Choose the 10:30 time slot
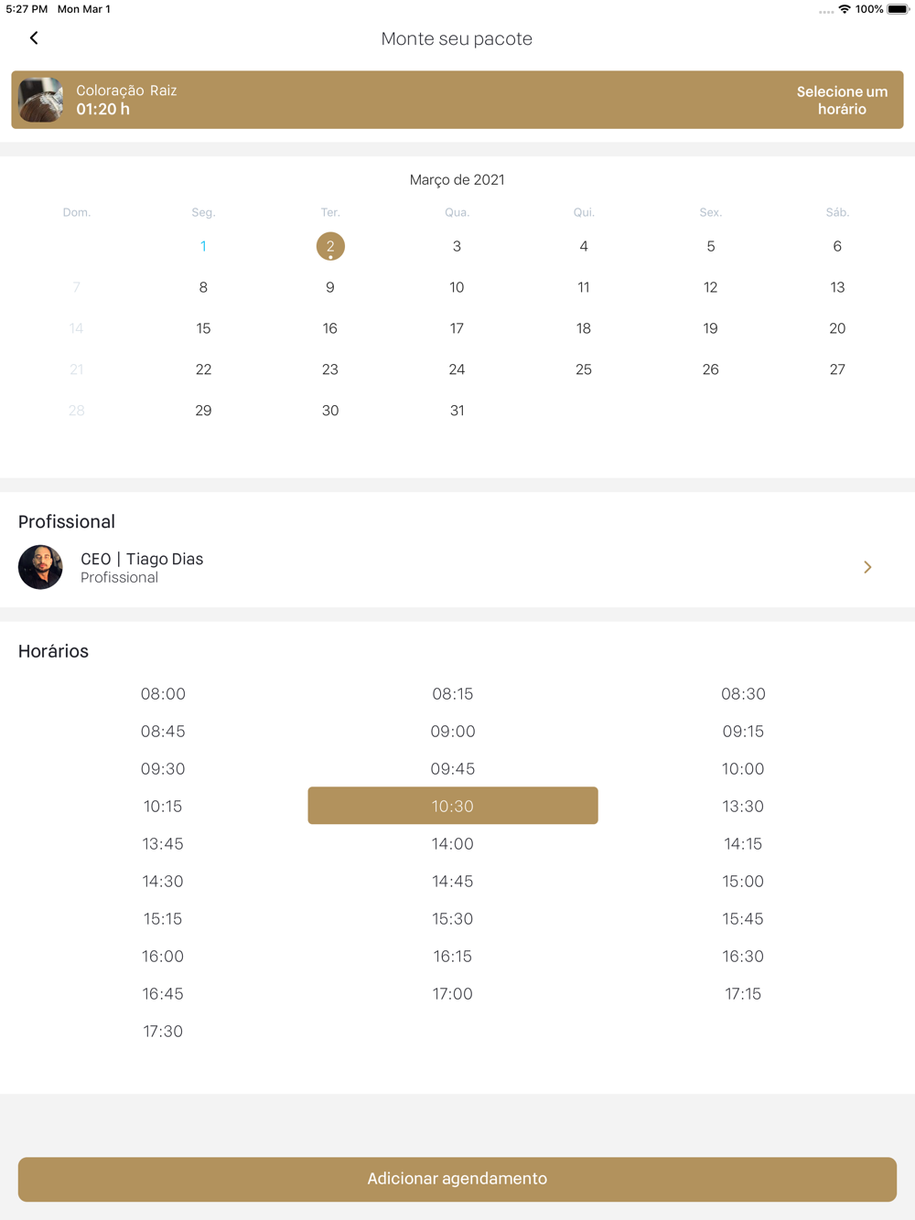Image resolution: width=915 pixels, height=1220 pixels. point(453,806)
